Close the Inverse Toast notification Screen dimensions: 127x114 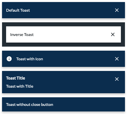tap(113, 34)
